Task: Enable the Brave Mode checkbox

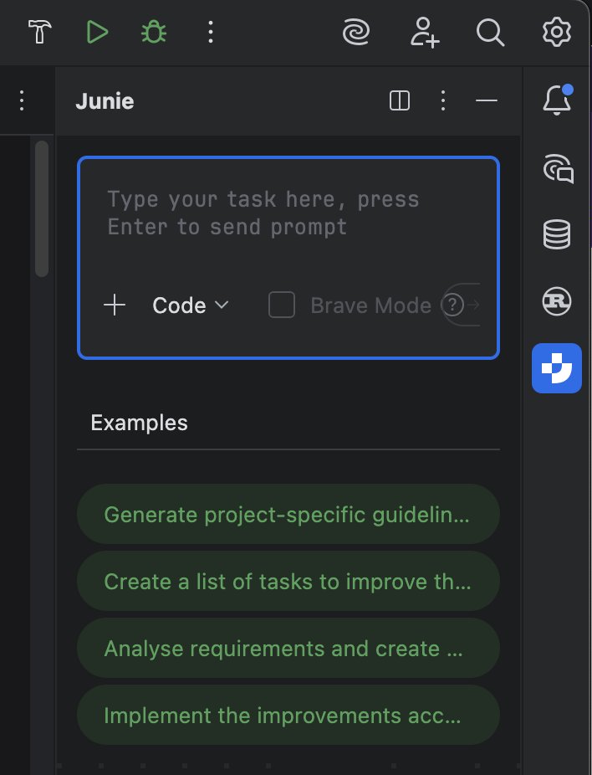Action: 282,305
